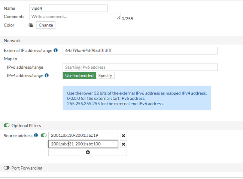The image size is (243, 179).
Task: Click the globe color icon
Action: point(31,25)
